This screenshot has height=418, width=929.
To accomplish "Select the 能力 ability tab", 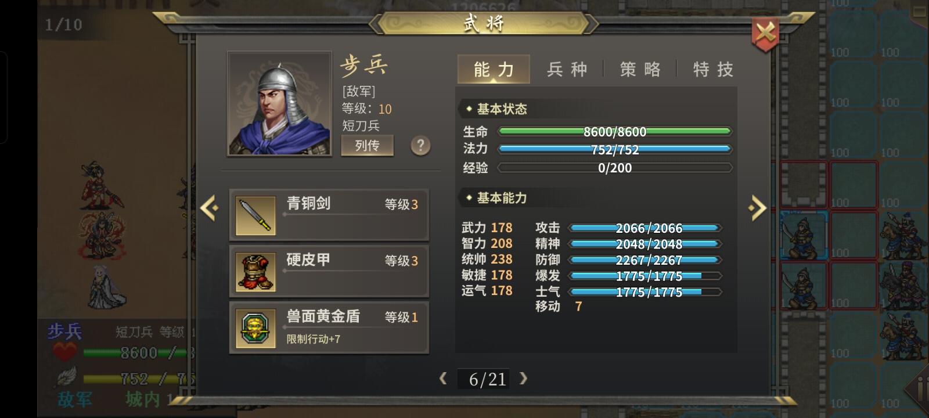I will click(494, 69).
